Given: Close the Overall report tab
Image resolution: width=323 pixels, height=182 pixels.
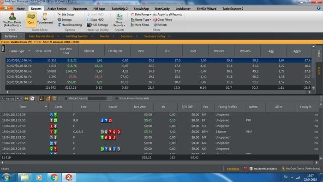Looking at the screenshot, I should tap(114, 36).
